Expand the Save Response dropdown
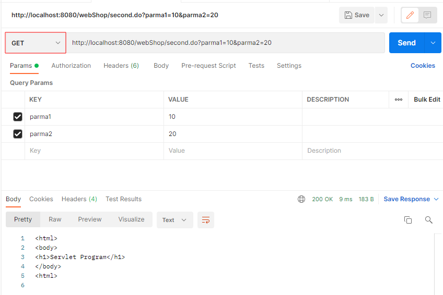The width and height of the screenshot is (443, 295). pos(436,199)
